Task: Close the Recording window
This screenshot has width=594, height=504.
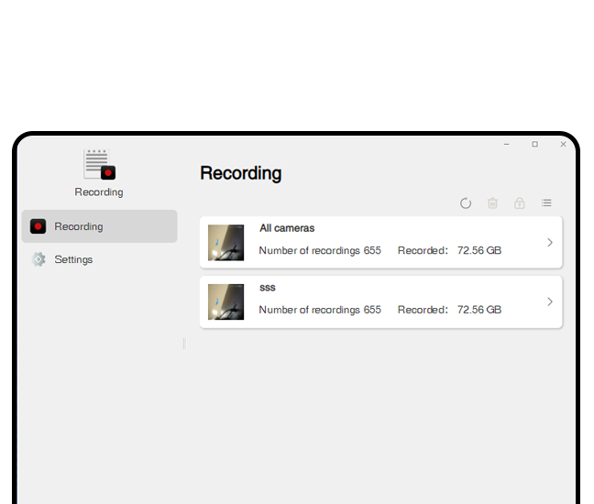Action: pos(563,144)
